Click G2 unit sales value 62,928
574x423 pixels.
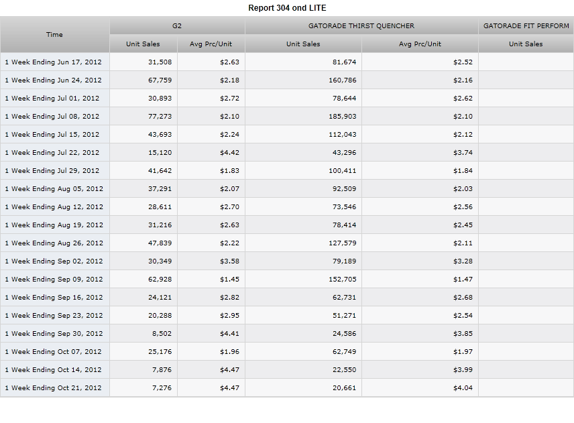tap(160, 279)
